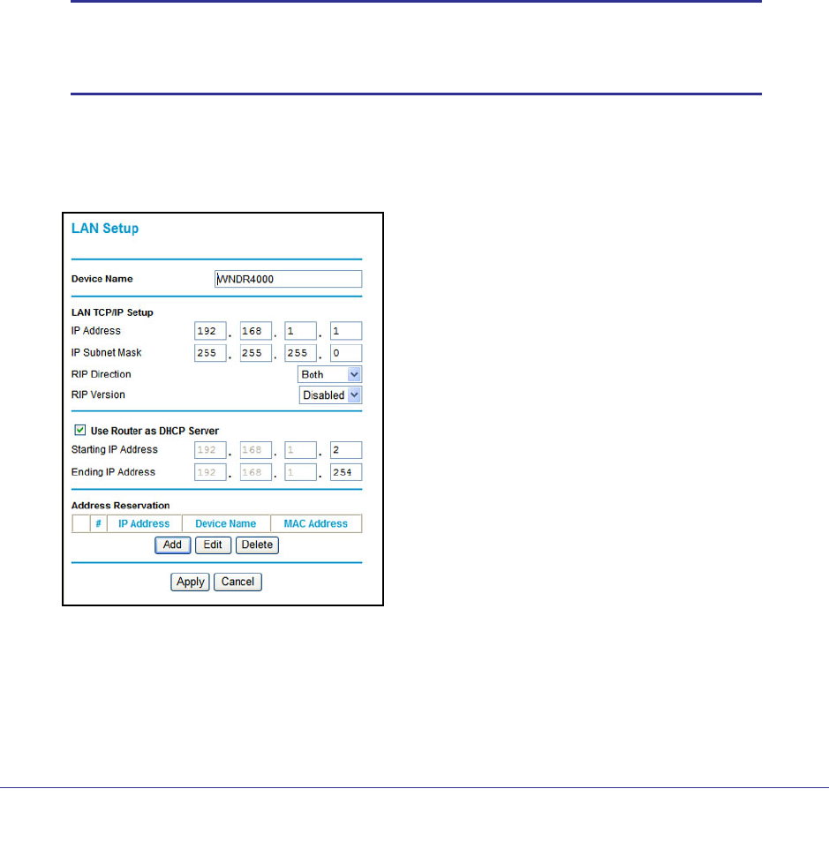Screen dimensions: 829x849
Task: Select Subnet Mask third octet field
Action: 300,353
